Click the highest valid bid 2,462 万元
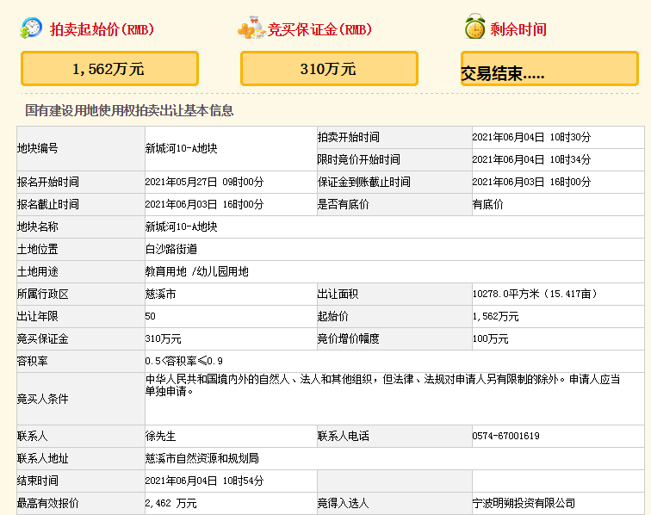Viewport: 651px width, 515px height. tap(171, 503)
